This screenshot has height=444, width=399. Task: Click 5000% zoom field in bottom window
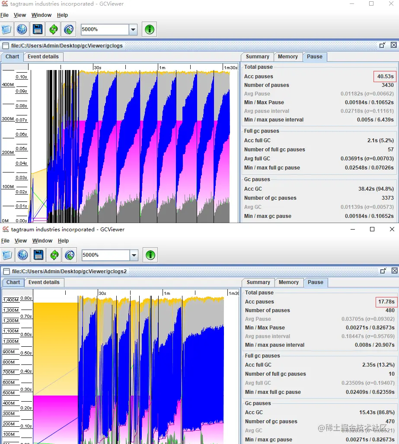pyautogui.click(x=106, y=255)
